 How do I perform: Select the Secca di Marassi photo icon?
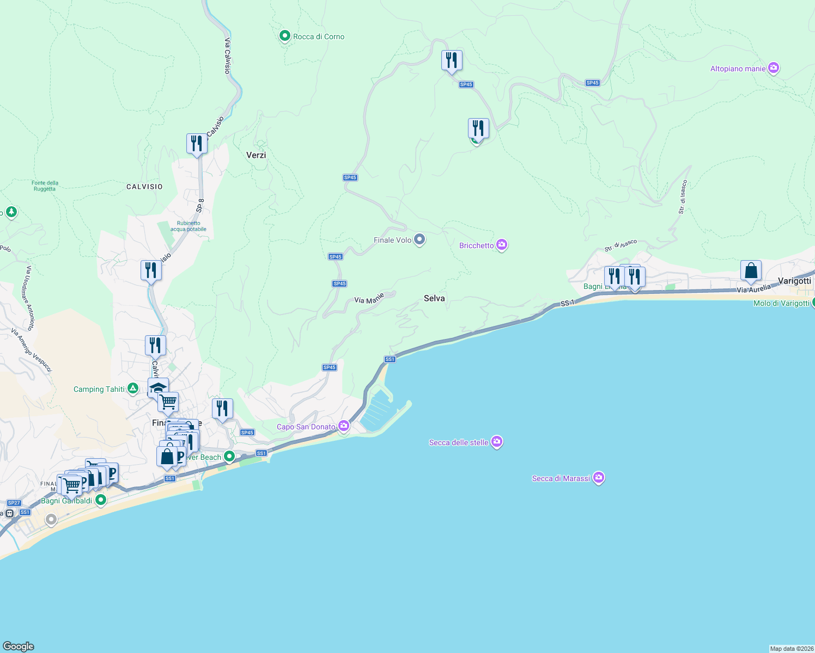pyautogui.click(x=599, y=477)
